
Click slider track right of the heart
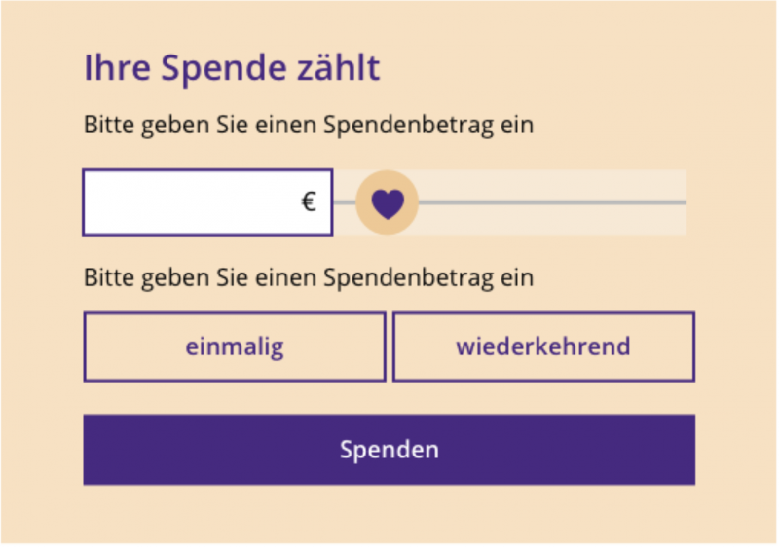545,202
